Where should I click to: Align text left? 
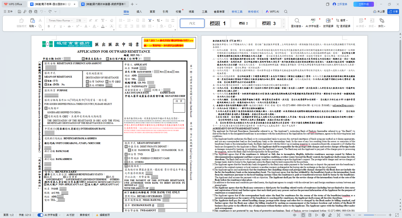tap(120, 26)
